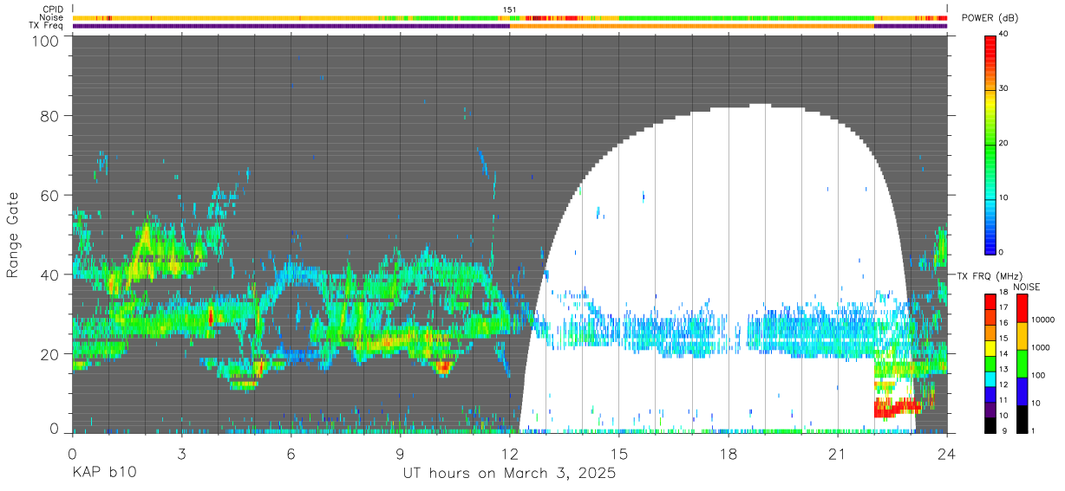Select the POWER (dB) legend title
Image resolution: width=1065 pixels, height=491 pixels.
pos(990,18)
